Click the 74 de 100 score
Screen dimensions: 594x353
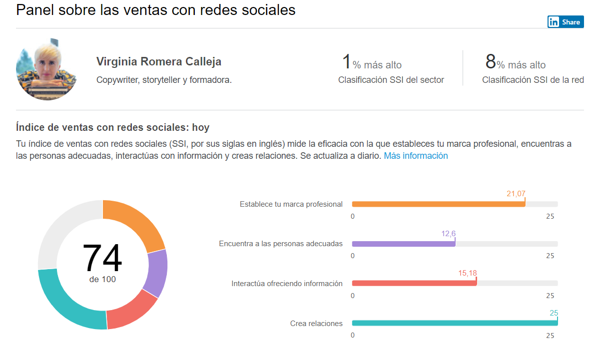point(102,263)
